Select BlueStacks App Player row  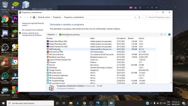coord(101,57)
